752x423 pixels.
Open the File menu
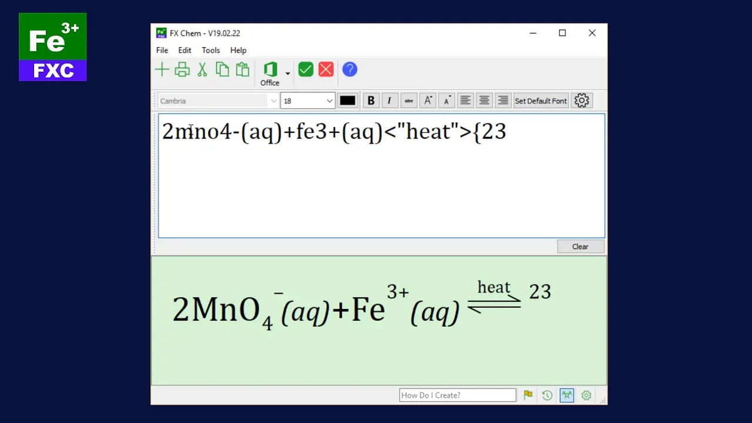coord(162,51)
